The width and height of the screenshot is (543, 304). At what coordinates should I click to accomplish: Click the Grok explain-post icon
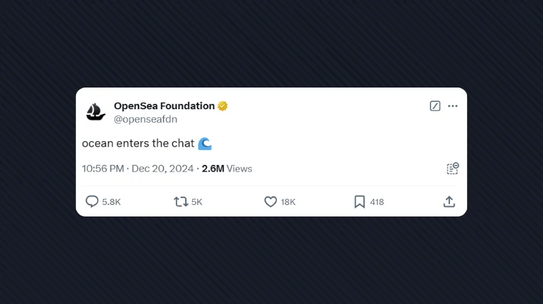[x=435, y=106]
